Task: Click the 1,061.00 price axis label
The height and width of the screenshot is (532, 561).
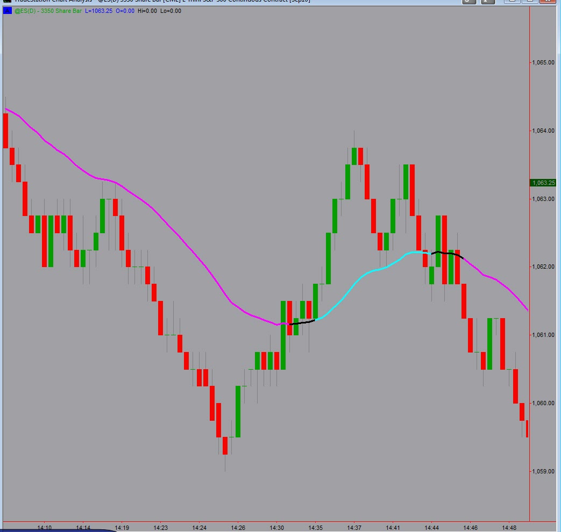Action: [543, 335]
